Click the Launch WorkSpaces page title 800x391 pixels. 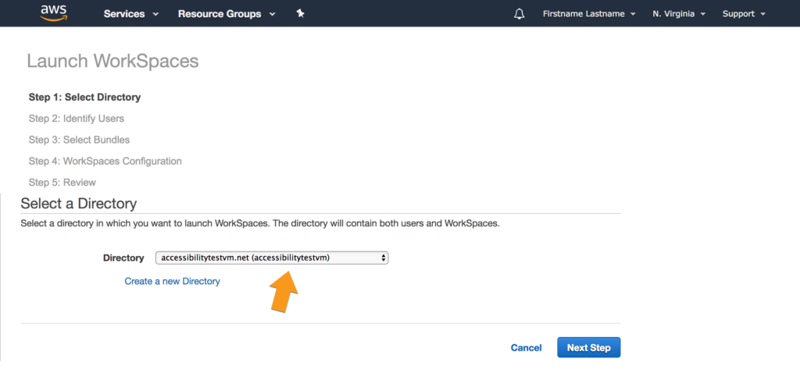click(x=112, y=61)
